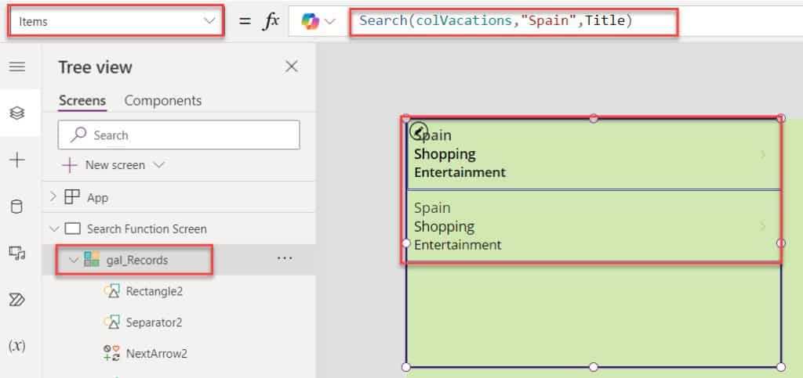
Task: Click the App grid icon
Action: pos(72,197)
